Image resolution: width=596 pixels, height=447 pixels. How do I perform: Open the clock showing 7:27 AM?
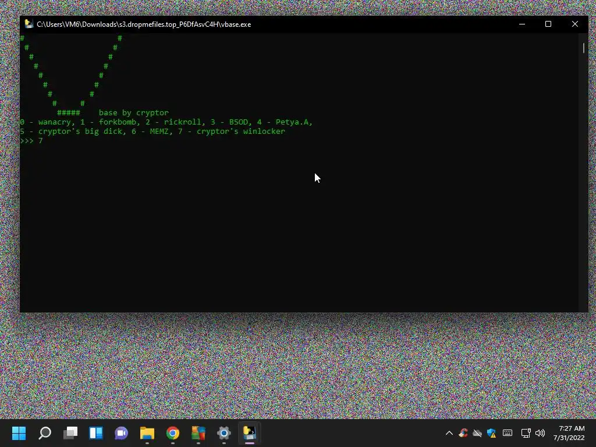[569, 433]
